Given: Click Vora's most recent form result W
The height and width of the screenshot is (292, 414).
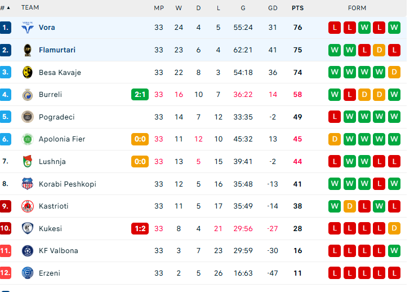Looking at the screenshot, I should pos(394,27).
